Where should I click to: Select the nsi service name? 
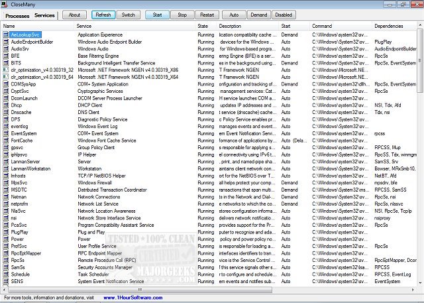14,217
